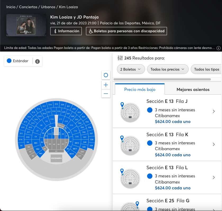Open the info icon next to Estándar legend

point(37,61)
